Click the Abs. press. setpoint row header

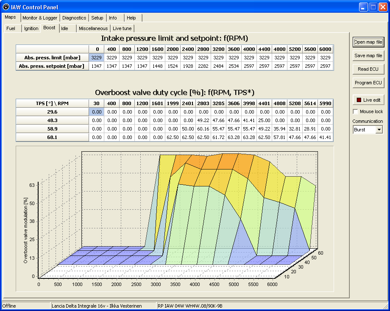point(52,66)
